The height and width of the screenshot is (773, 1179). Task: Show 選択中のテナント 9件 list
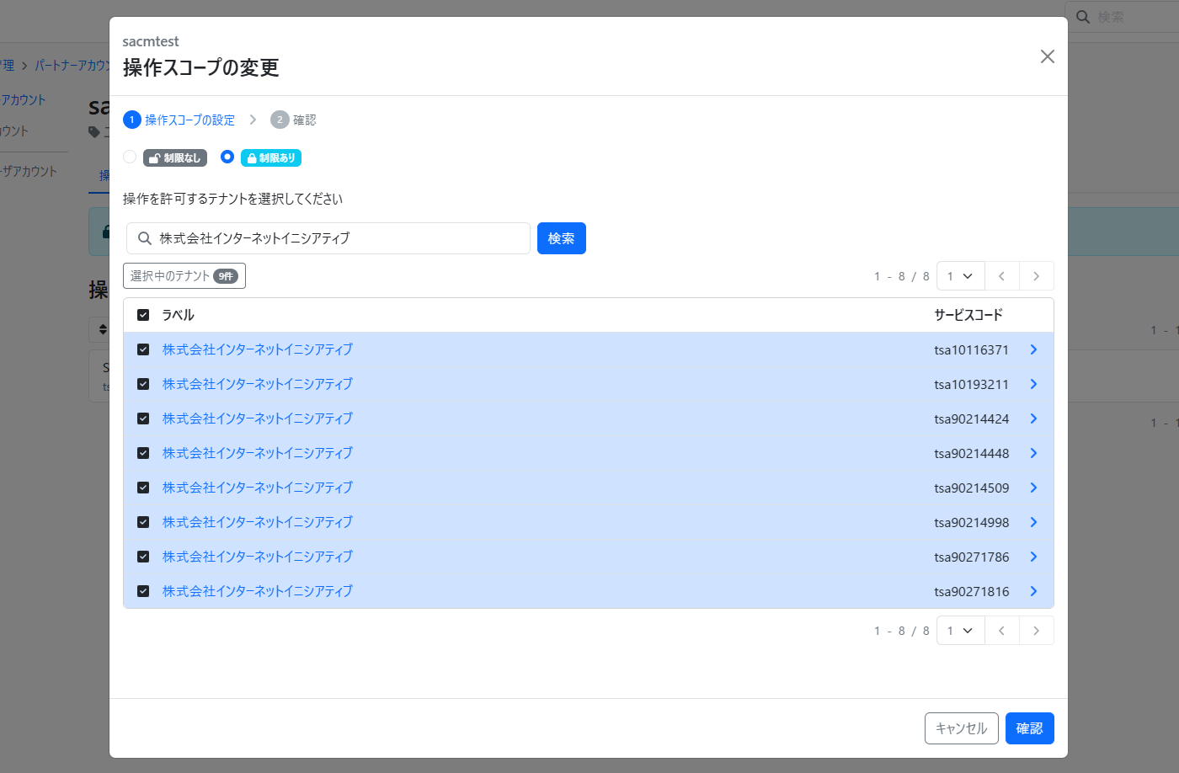184,276
